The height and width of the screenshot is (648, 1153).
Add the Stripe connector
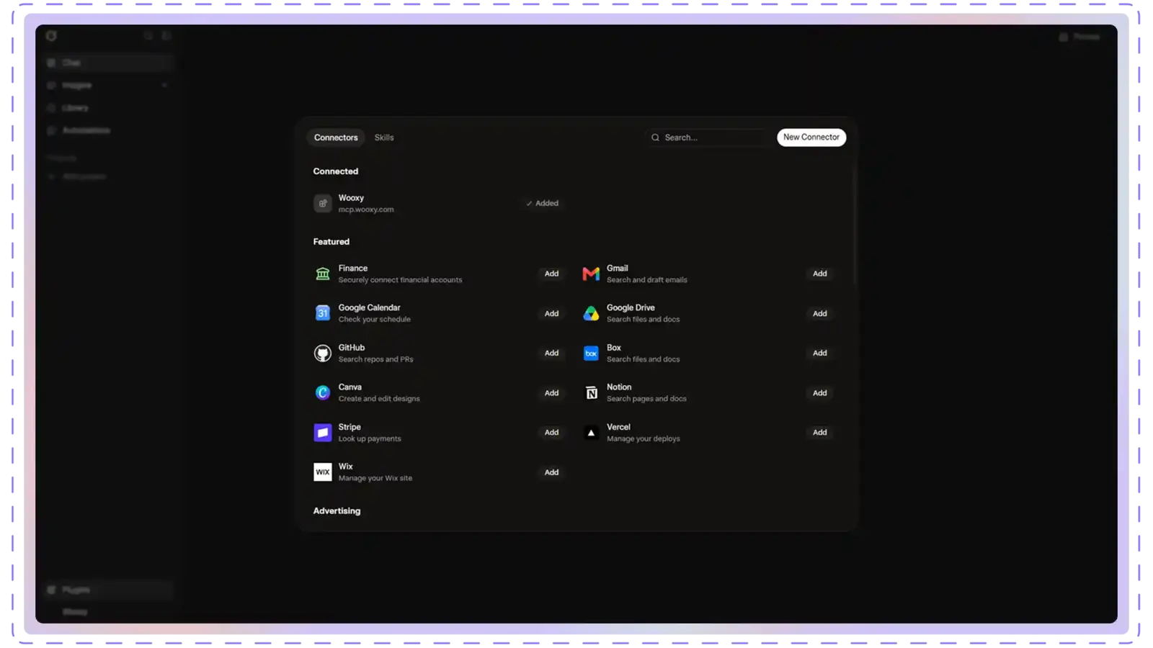pyautogui.click(x=551, y=433)
